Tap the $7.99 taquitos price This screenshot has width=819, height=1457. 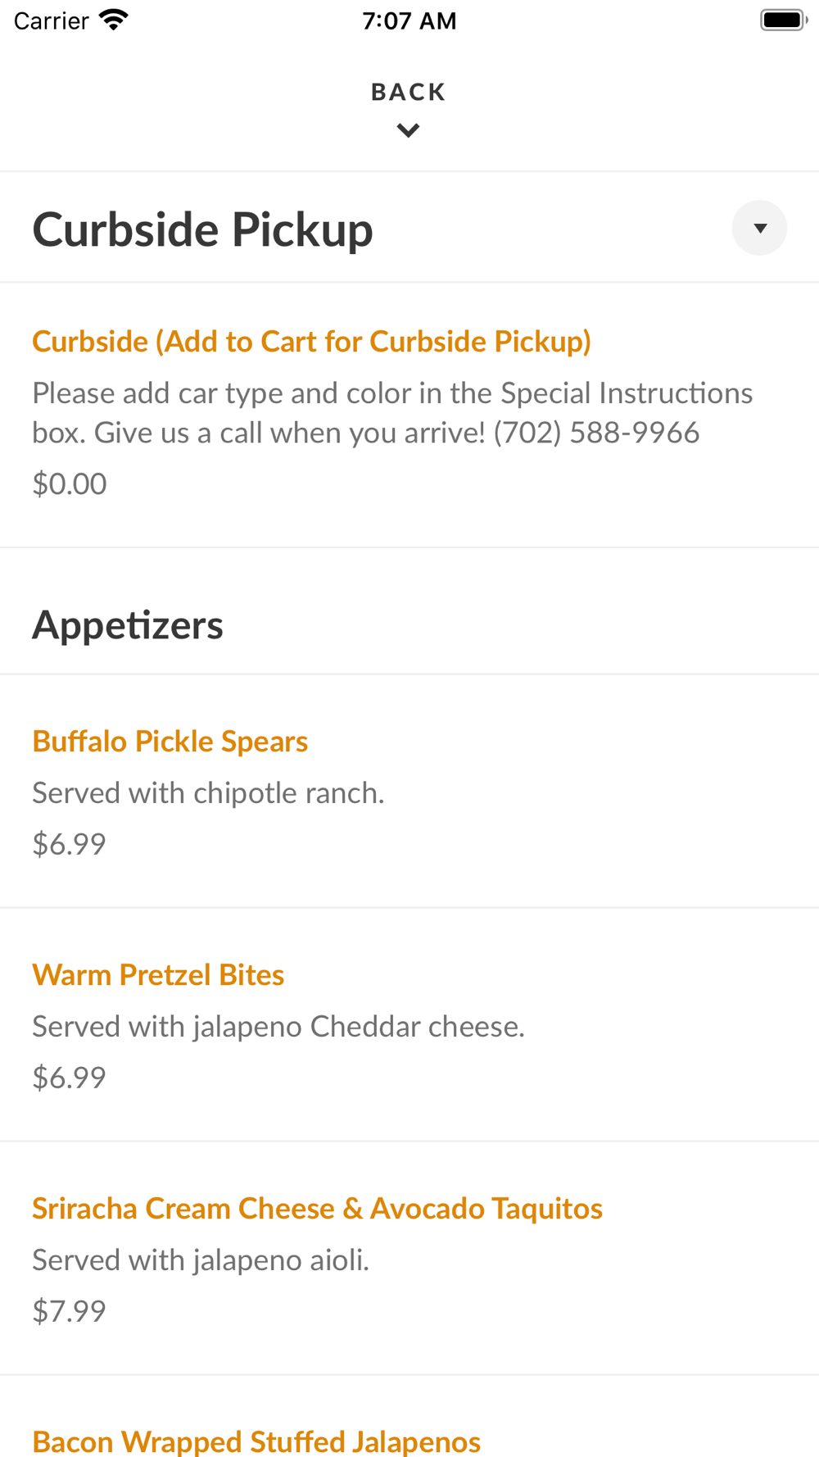coord(70,1310)
